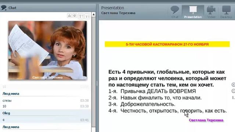The image size is (235, 132).
Task: Open the Video view tab
Action: (211, 12)
